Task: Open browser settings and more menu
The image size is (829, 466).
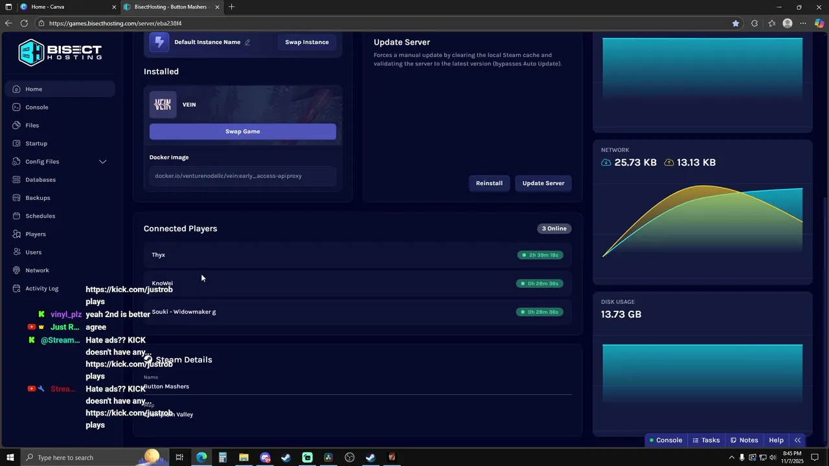Action: tap(803, 23)
